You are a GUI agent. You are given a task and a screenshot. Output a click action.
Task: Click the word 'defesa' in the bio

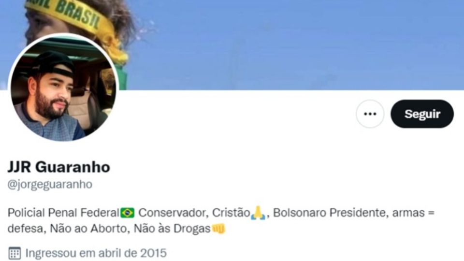(x=25, y=229)
